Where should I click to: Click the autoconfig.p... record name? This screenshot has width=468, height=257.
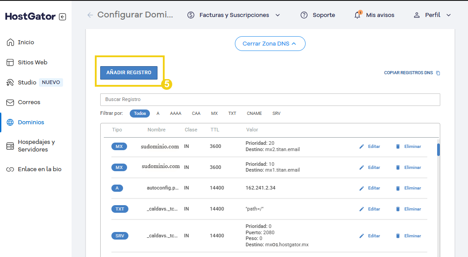[163, 188]
